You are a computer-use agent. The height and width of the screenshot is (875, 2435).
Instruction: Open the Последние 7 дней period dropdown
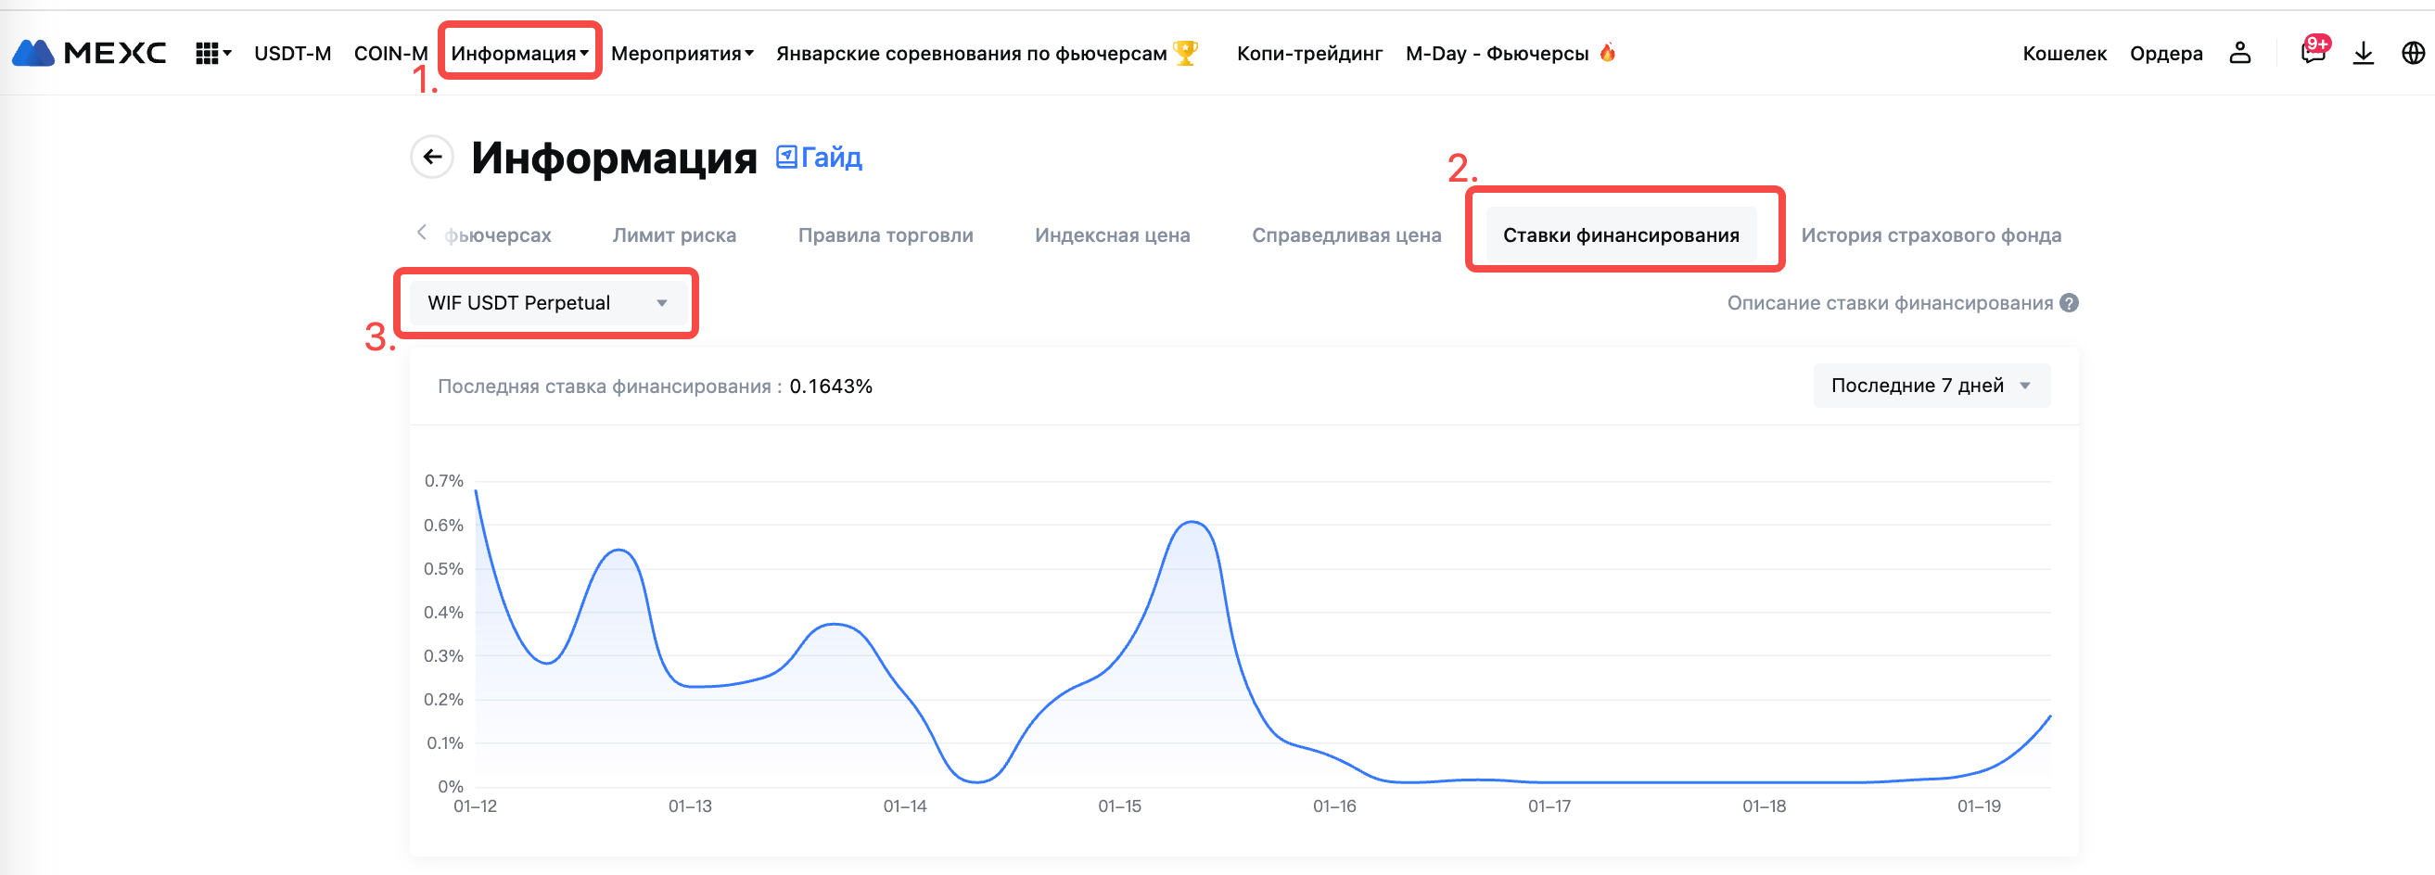[x=1931, y=386]
